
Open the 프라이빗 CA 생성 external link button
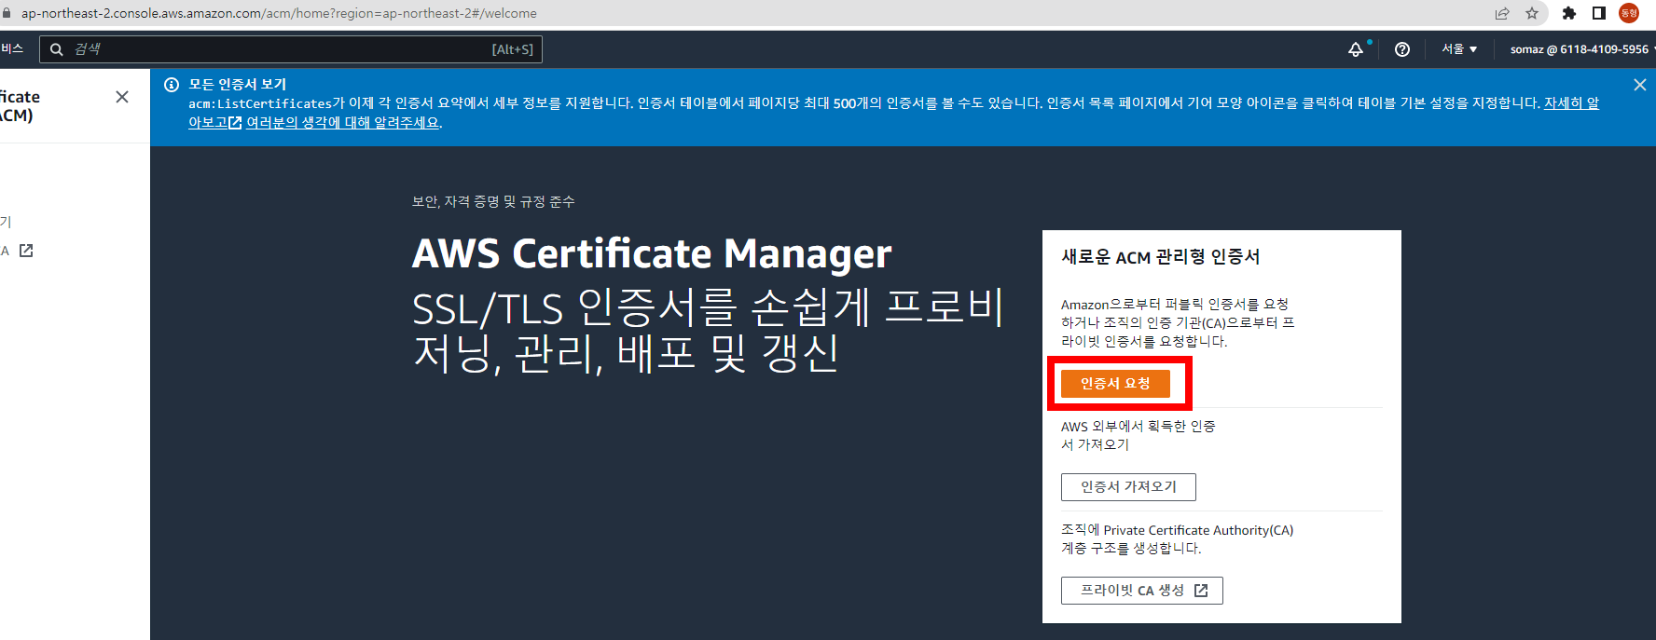pyautogui.click(x=1142, y=590)
